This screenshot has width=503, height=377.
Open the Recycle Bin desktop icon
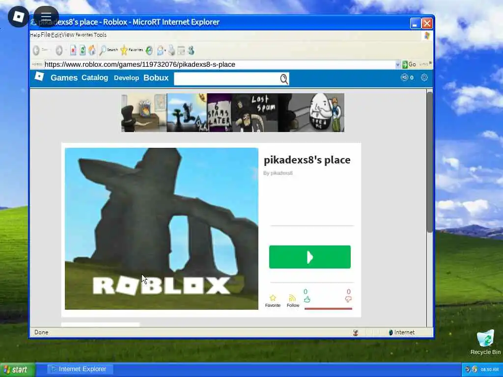[485, 343]
